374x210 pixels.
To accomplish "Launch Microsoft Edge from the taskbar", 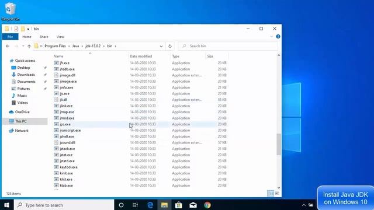I will [150, 205].
